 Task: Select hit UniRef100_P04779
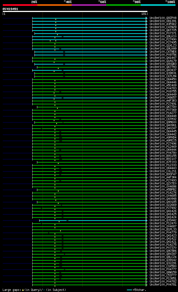pos(163,233)
